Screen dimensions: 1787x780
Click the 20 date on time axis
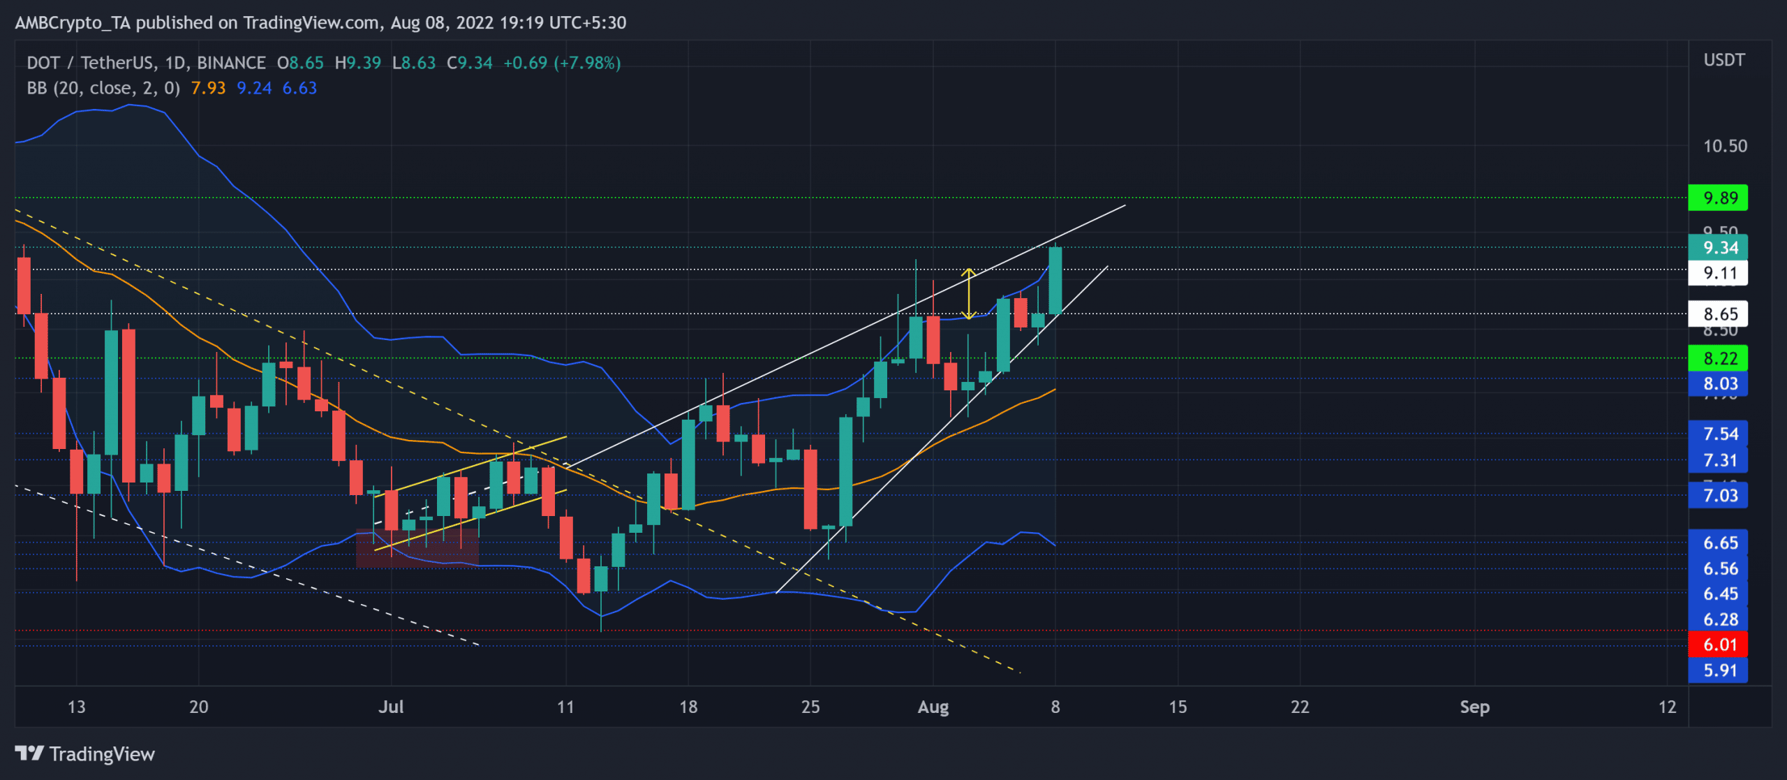click(x=199, y=707)
